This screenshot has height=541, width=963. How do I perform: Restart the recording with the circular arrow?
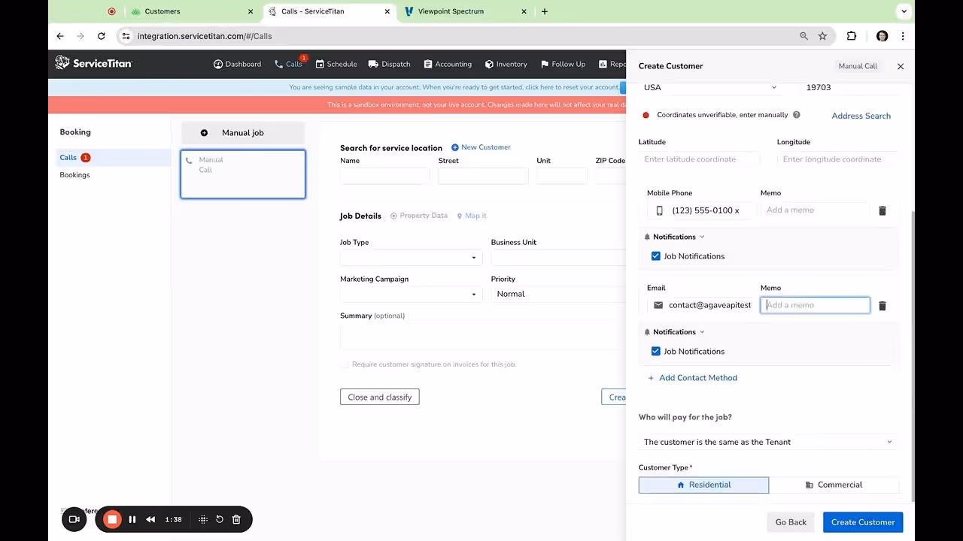(x=220, y=519)
